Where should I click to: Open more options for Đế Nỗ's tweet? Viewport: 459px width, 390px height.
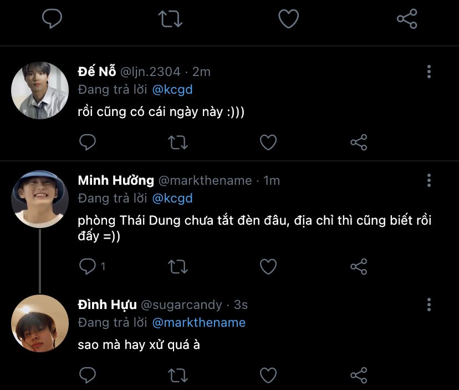[x=429, y=72]
